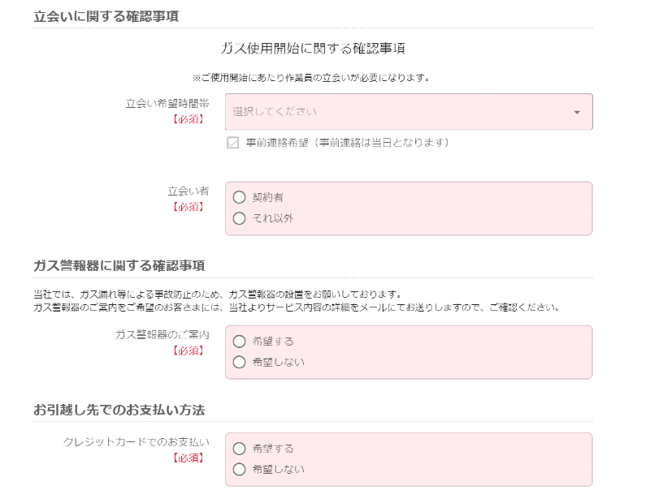Click the 契約者 label text
Image resolution: width=650 pixels, height=503 pixels.
[x=268, y=197]
